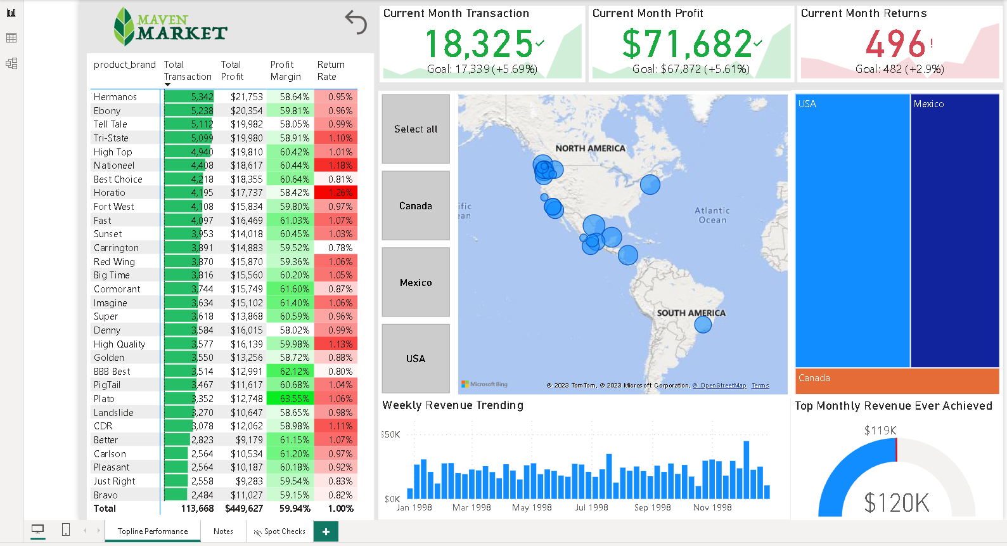Switch to the mobile layout icon
1007x546 pixels.
tap(66, 530)
